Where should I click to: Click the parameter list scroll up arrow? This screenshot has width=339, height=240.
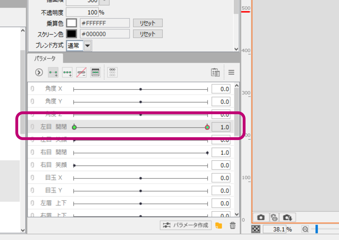pyautogui.click(x=237, y=86)
